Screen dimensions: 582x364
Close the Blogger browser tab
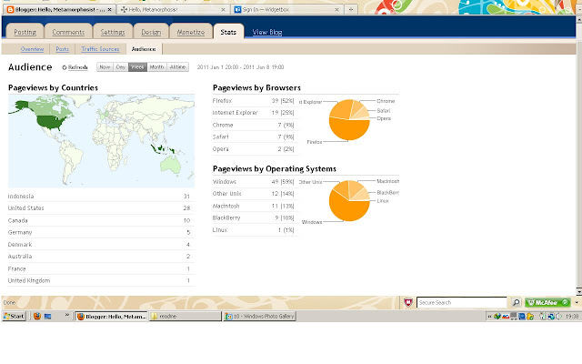(109, 10)
